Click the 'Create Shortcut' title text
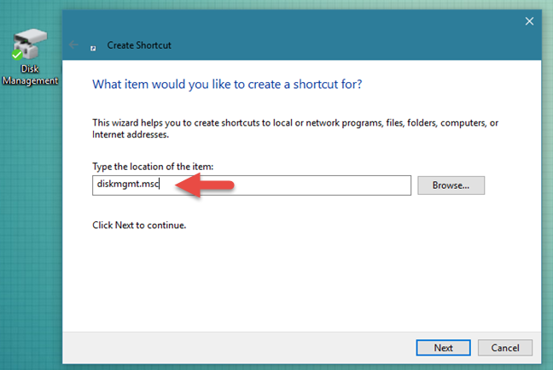553x370 pixels. (x=139, y=45)
